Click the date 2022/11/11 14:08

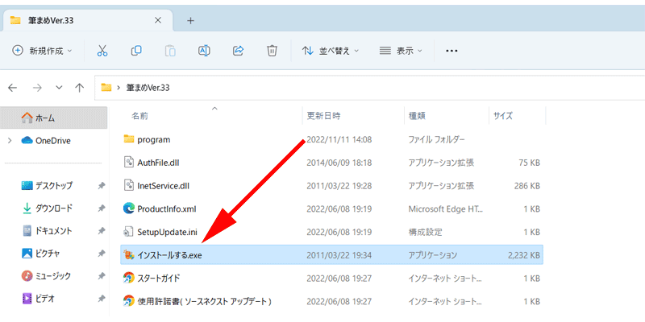point(339,139)
